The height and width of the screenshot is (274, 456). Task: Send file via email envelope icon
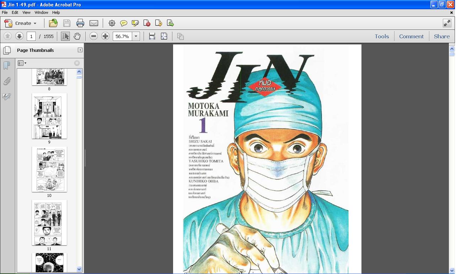tap(94, 23)
